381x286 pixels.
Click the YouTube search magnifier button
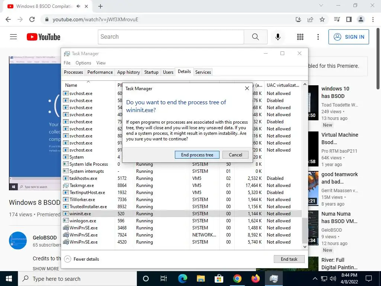[255, 37]
